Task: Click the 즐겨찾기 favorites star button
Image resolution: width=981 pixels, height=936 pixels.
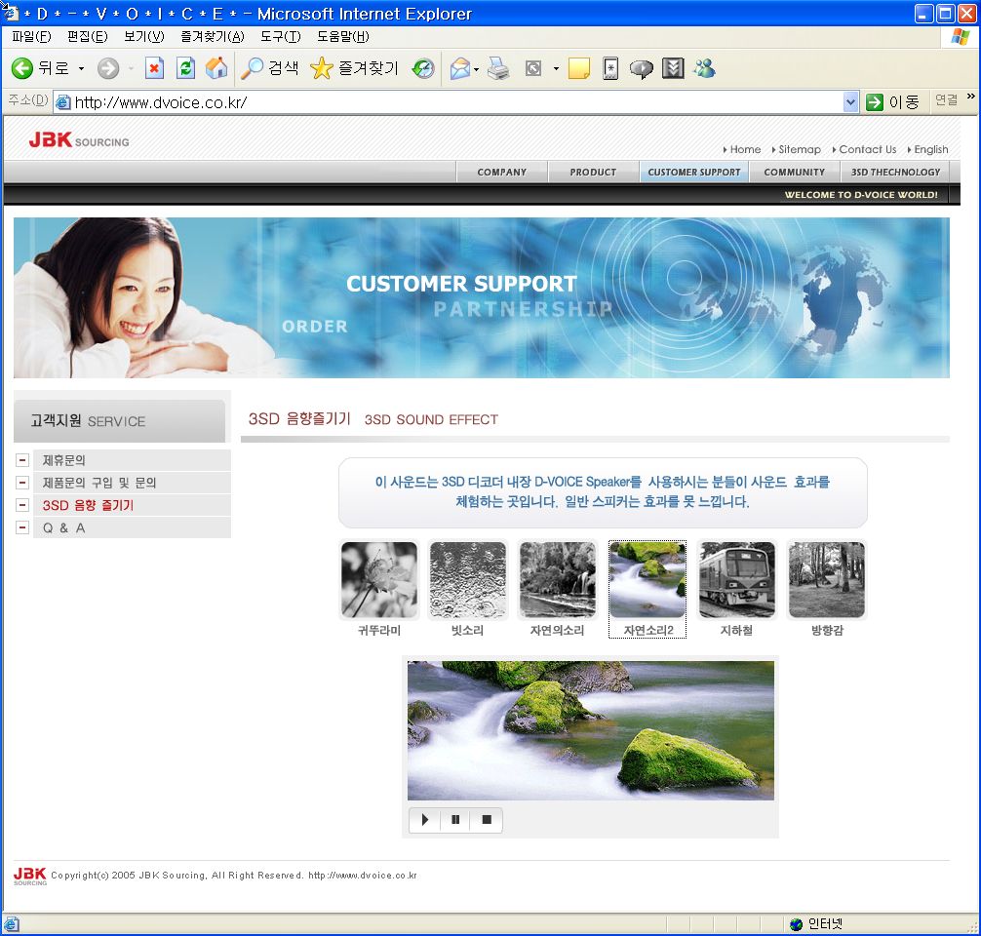Action: 354,68
